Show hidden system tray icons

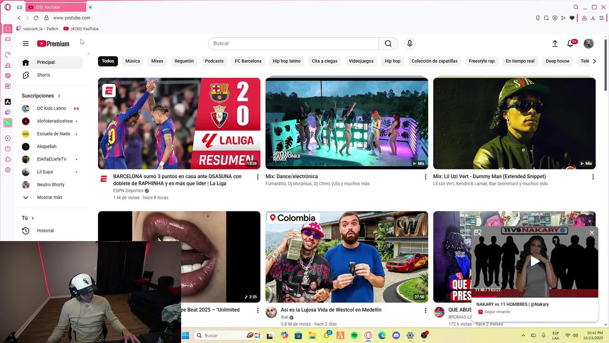pos(523,335)
